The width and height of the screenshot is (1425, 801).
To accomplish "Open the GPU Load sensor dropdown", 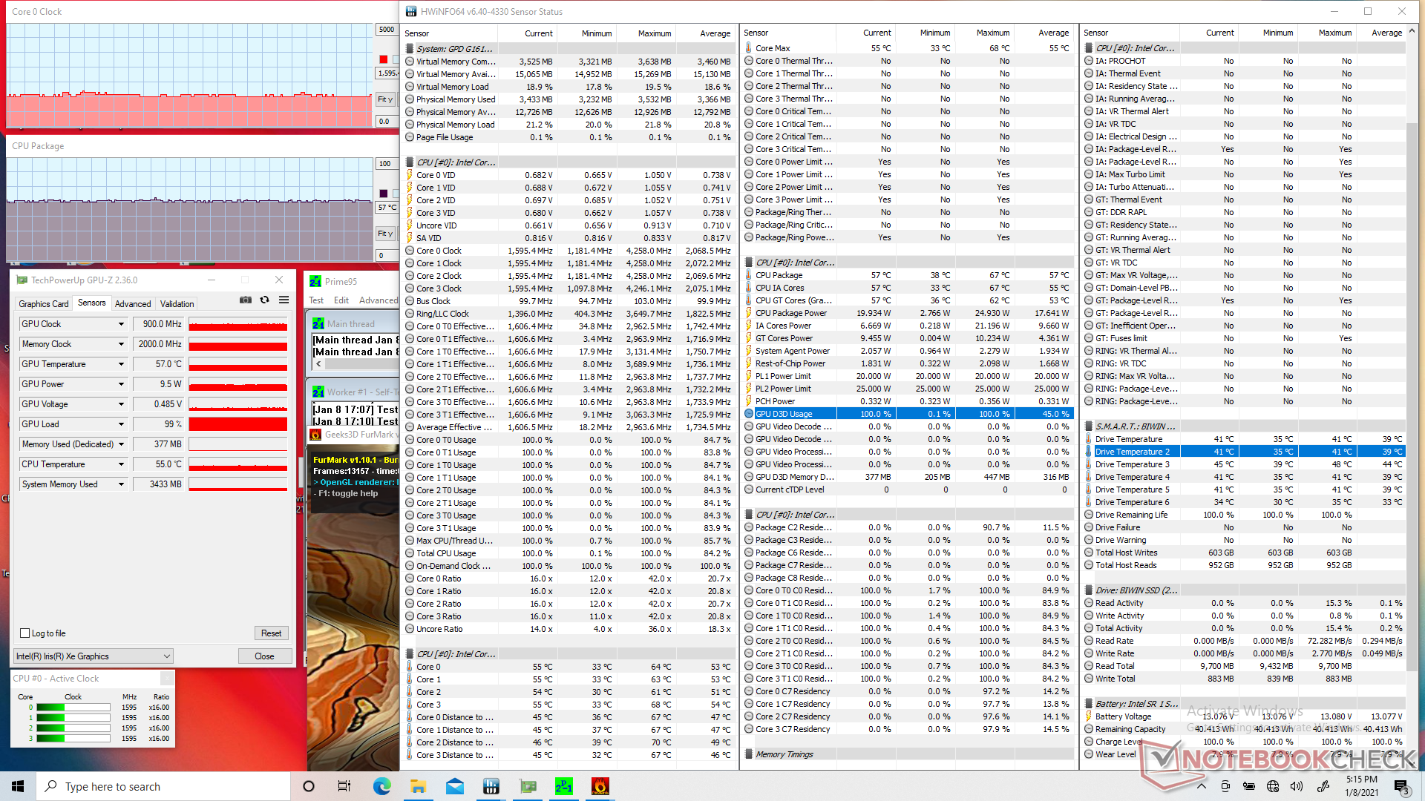I will 121,424.
